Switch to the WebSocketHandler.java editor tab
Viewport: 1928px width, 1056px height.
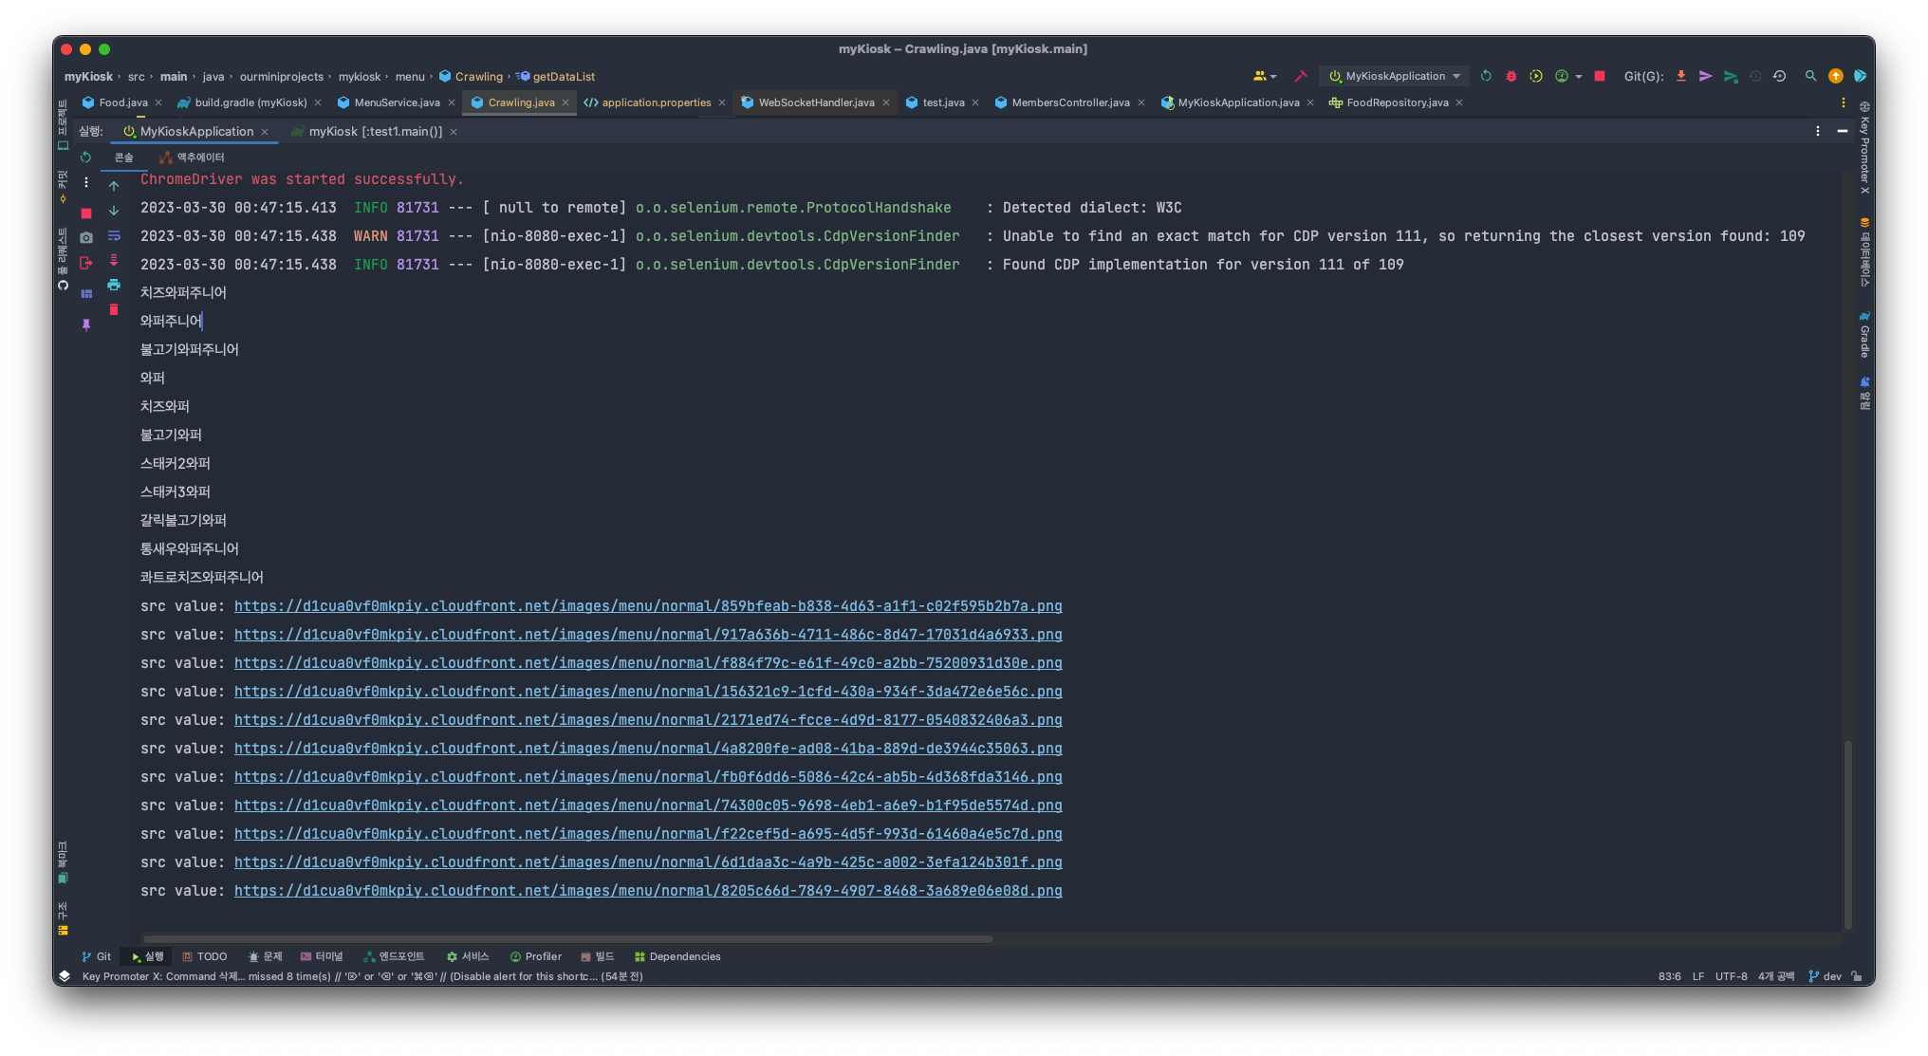(816, 102)
